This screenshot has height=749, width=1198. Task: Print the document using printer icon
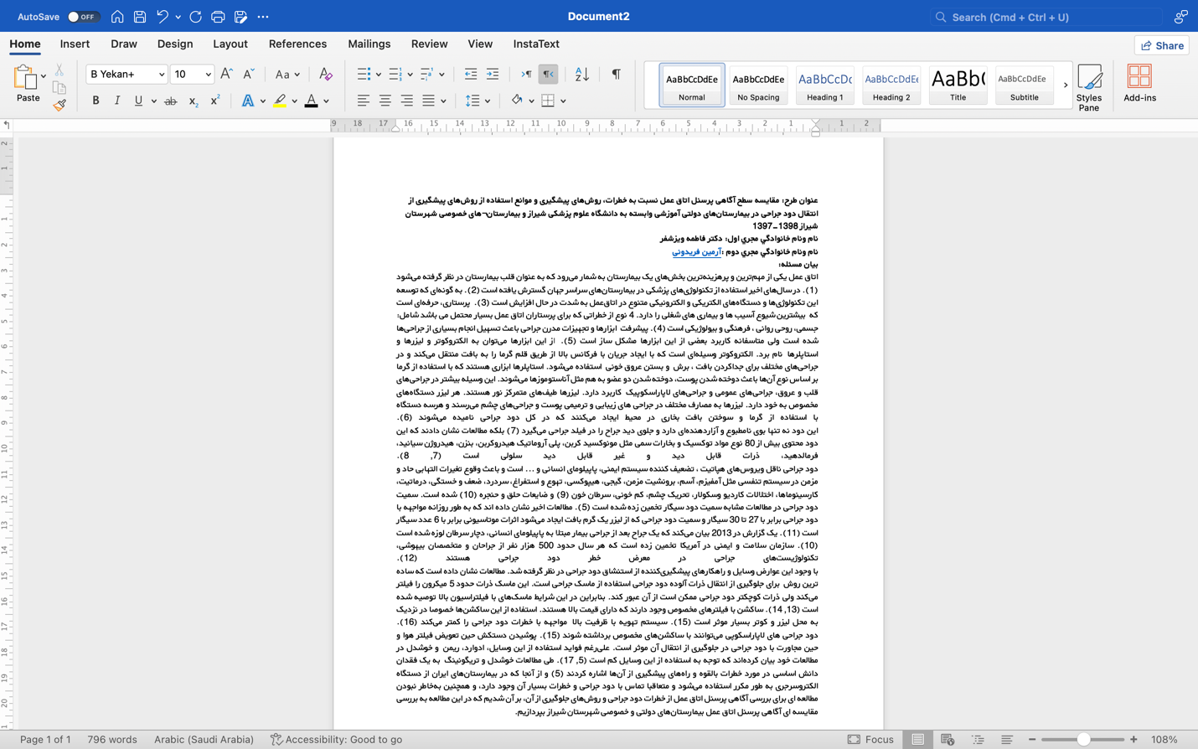click(x=218, y=17)
